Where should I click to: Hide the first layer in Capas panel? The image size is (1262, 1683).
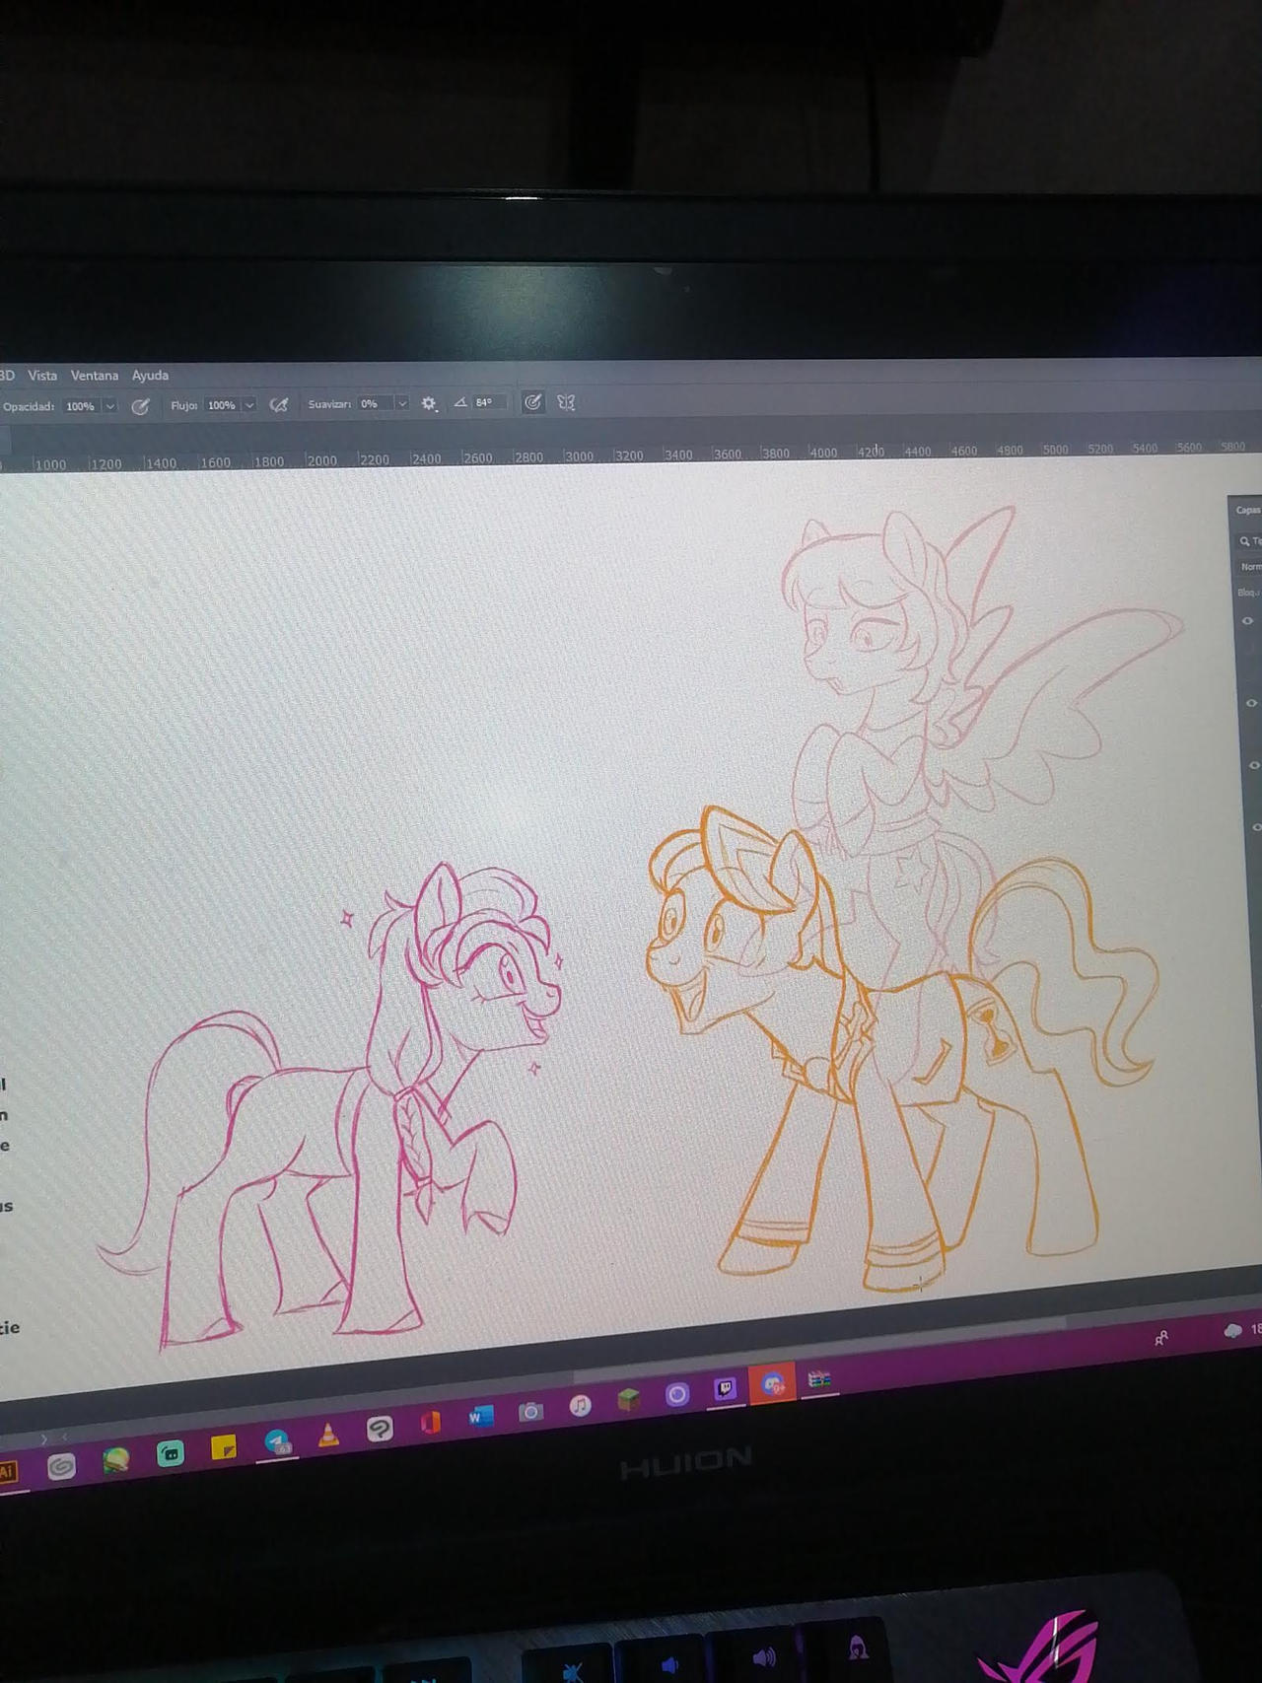click(1248, 621)
